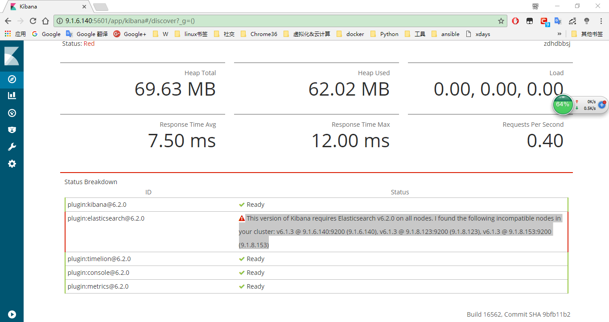
Task: Click the Status Breakdown heading
Action: (x=91, y=182)
